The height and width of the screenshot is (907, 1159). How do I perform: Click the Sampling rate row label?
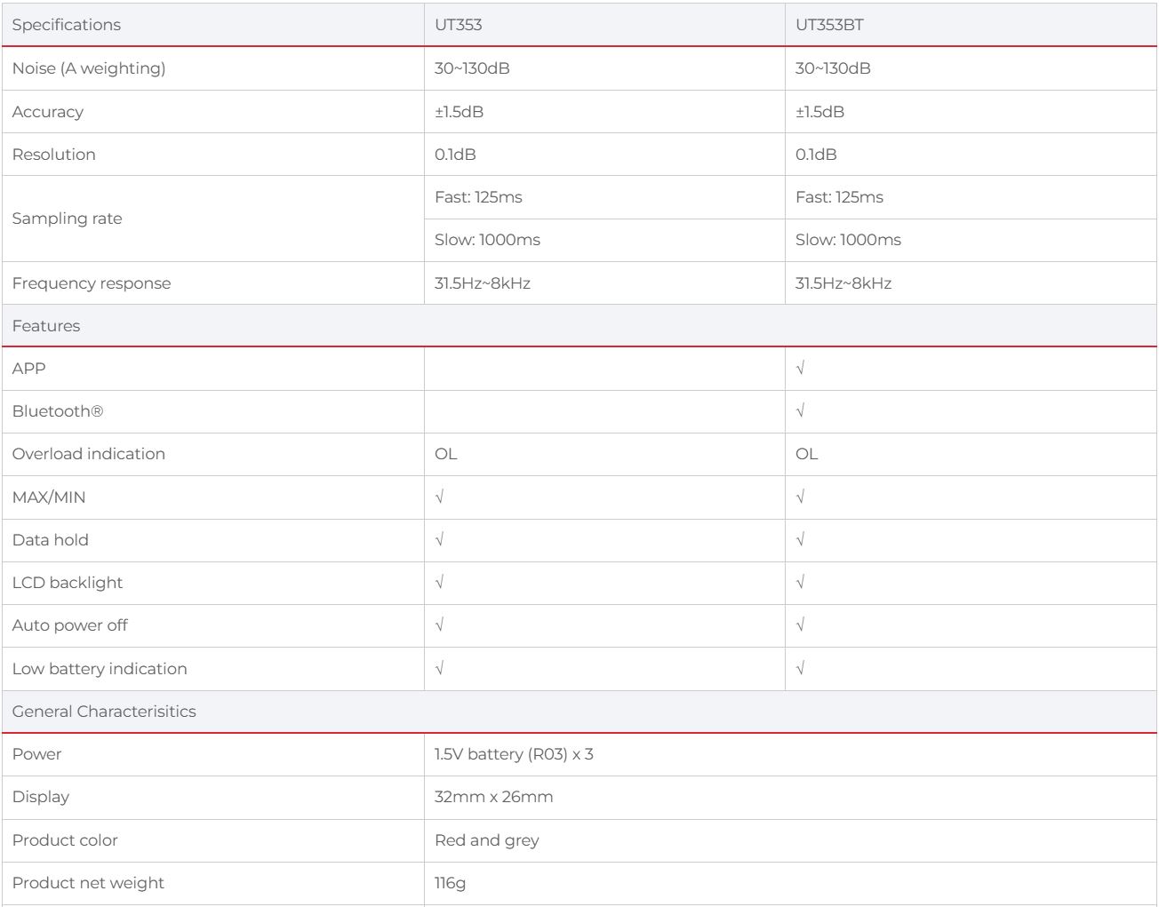[68, 219]
